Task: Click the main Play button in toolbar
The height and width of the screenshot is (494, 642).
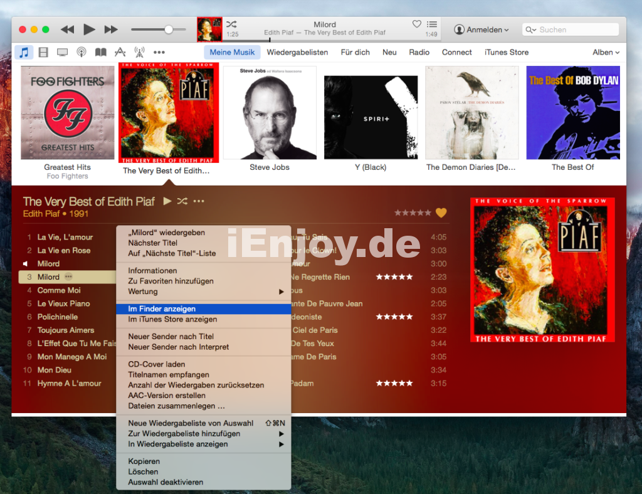Action: (89, 29)
